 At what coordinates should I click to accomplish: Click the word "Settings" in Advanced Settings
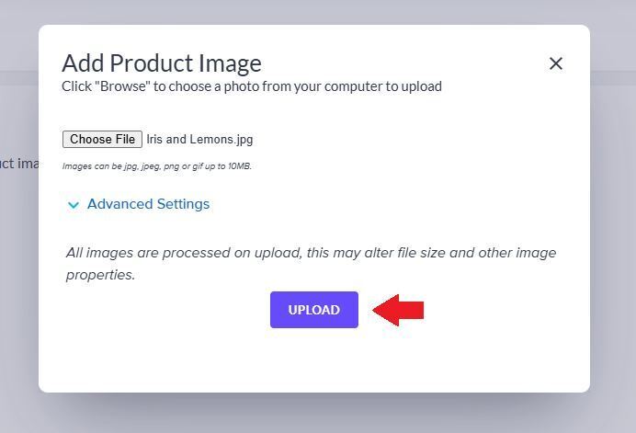(182, 204)
